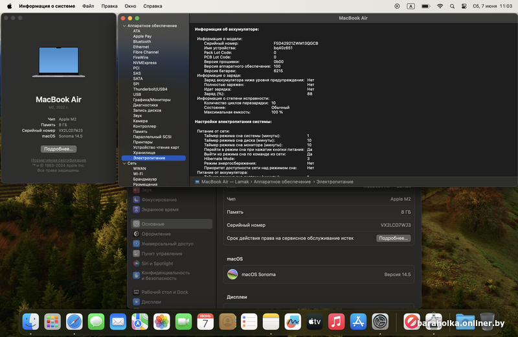Open Spotlight search in menu bar

(452, 6)
